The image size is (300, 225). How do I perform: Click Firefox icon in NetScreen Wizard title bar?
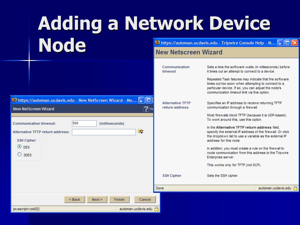(x=14, y=100)
